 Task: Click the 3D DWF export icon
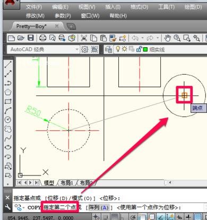[x=72, y=38]
